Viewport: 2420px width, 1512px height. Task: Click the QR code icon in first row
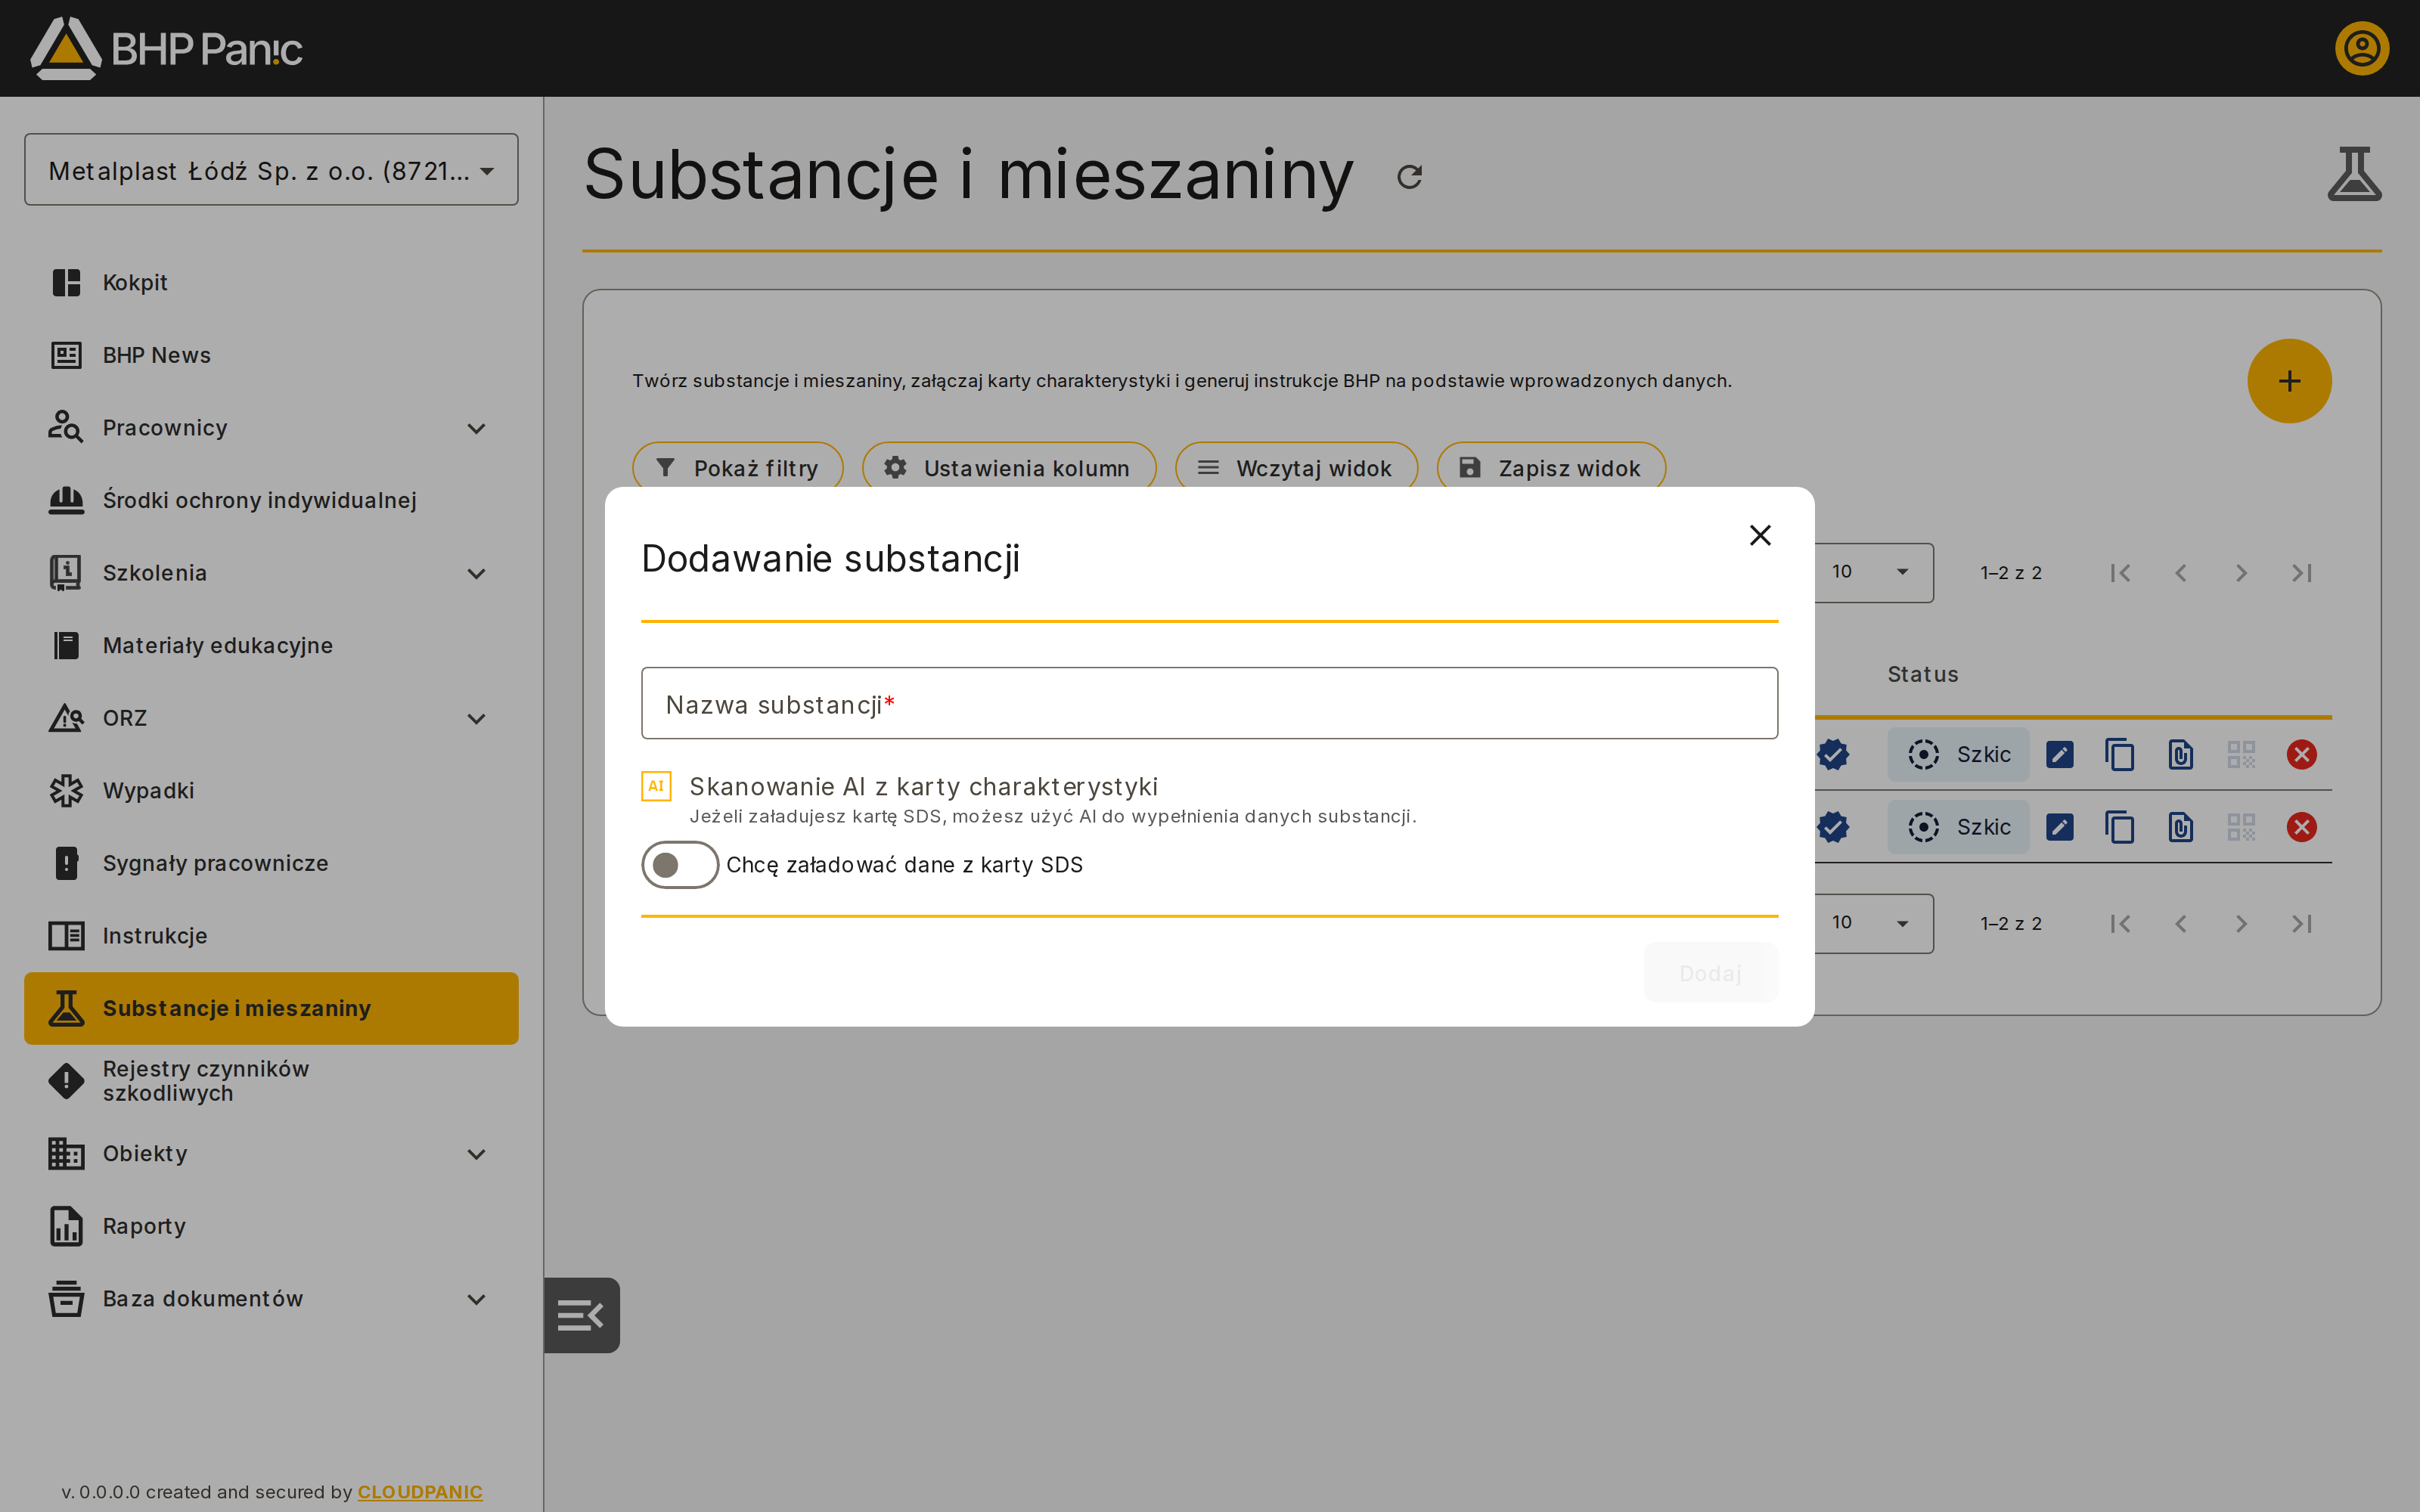pos(2241,754)
